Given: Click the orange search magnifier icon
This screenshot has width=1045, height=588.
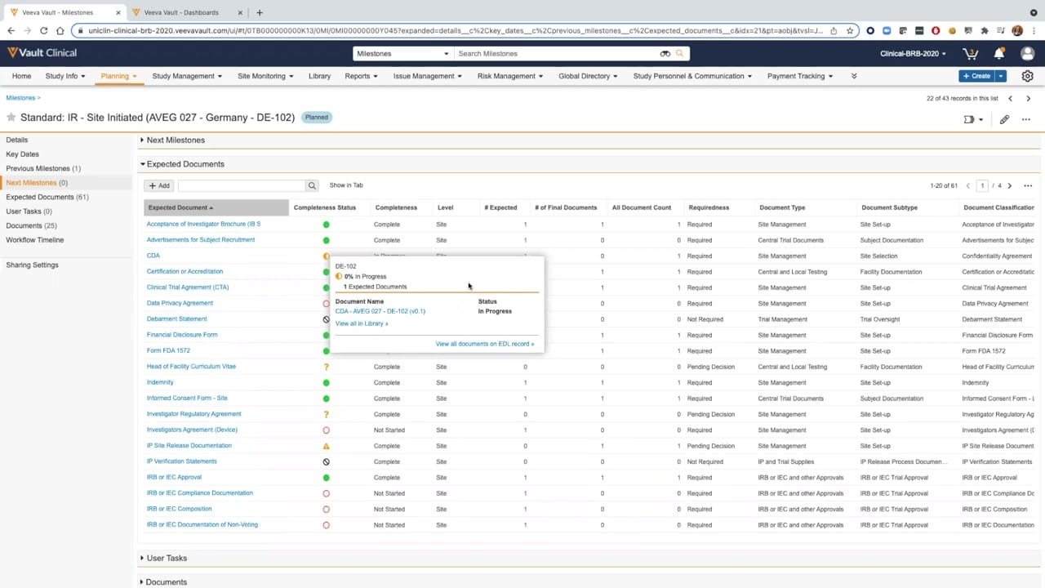Looking at the screenshot, I should (x=679, y=54).
